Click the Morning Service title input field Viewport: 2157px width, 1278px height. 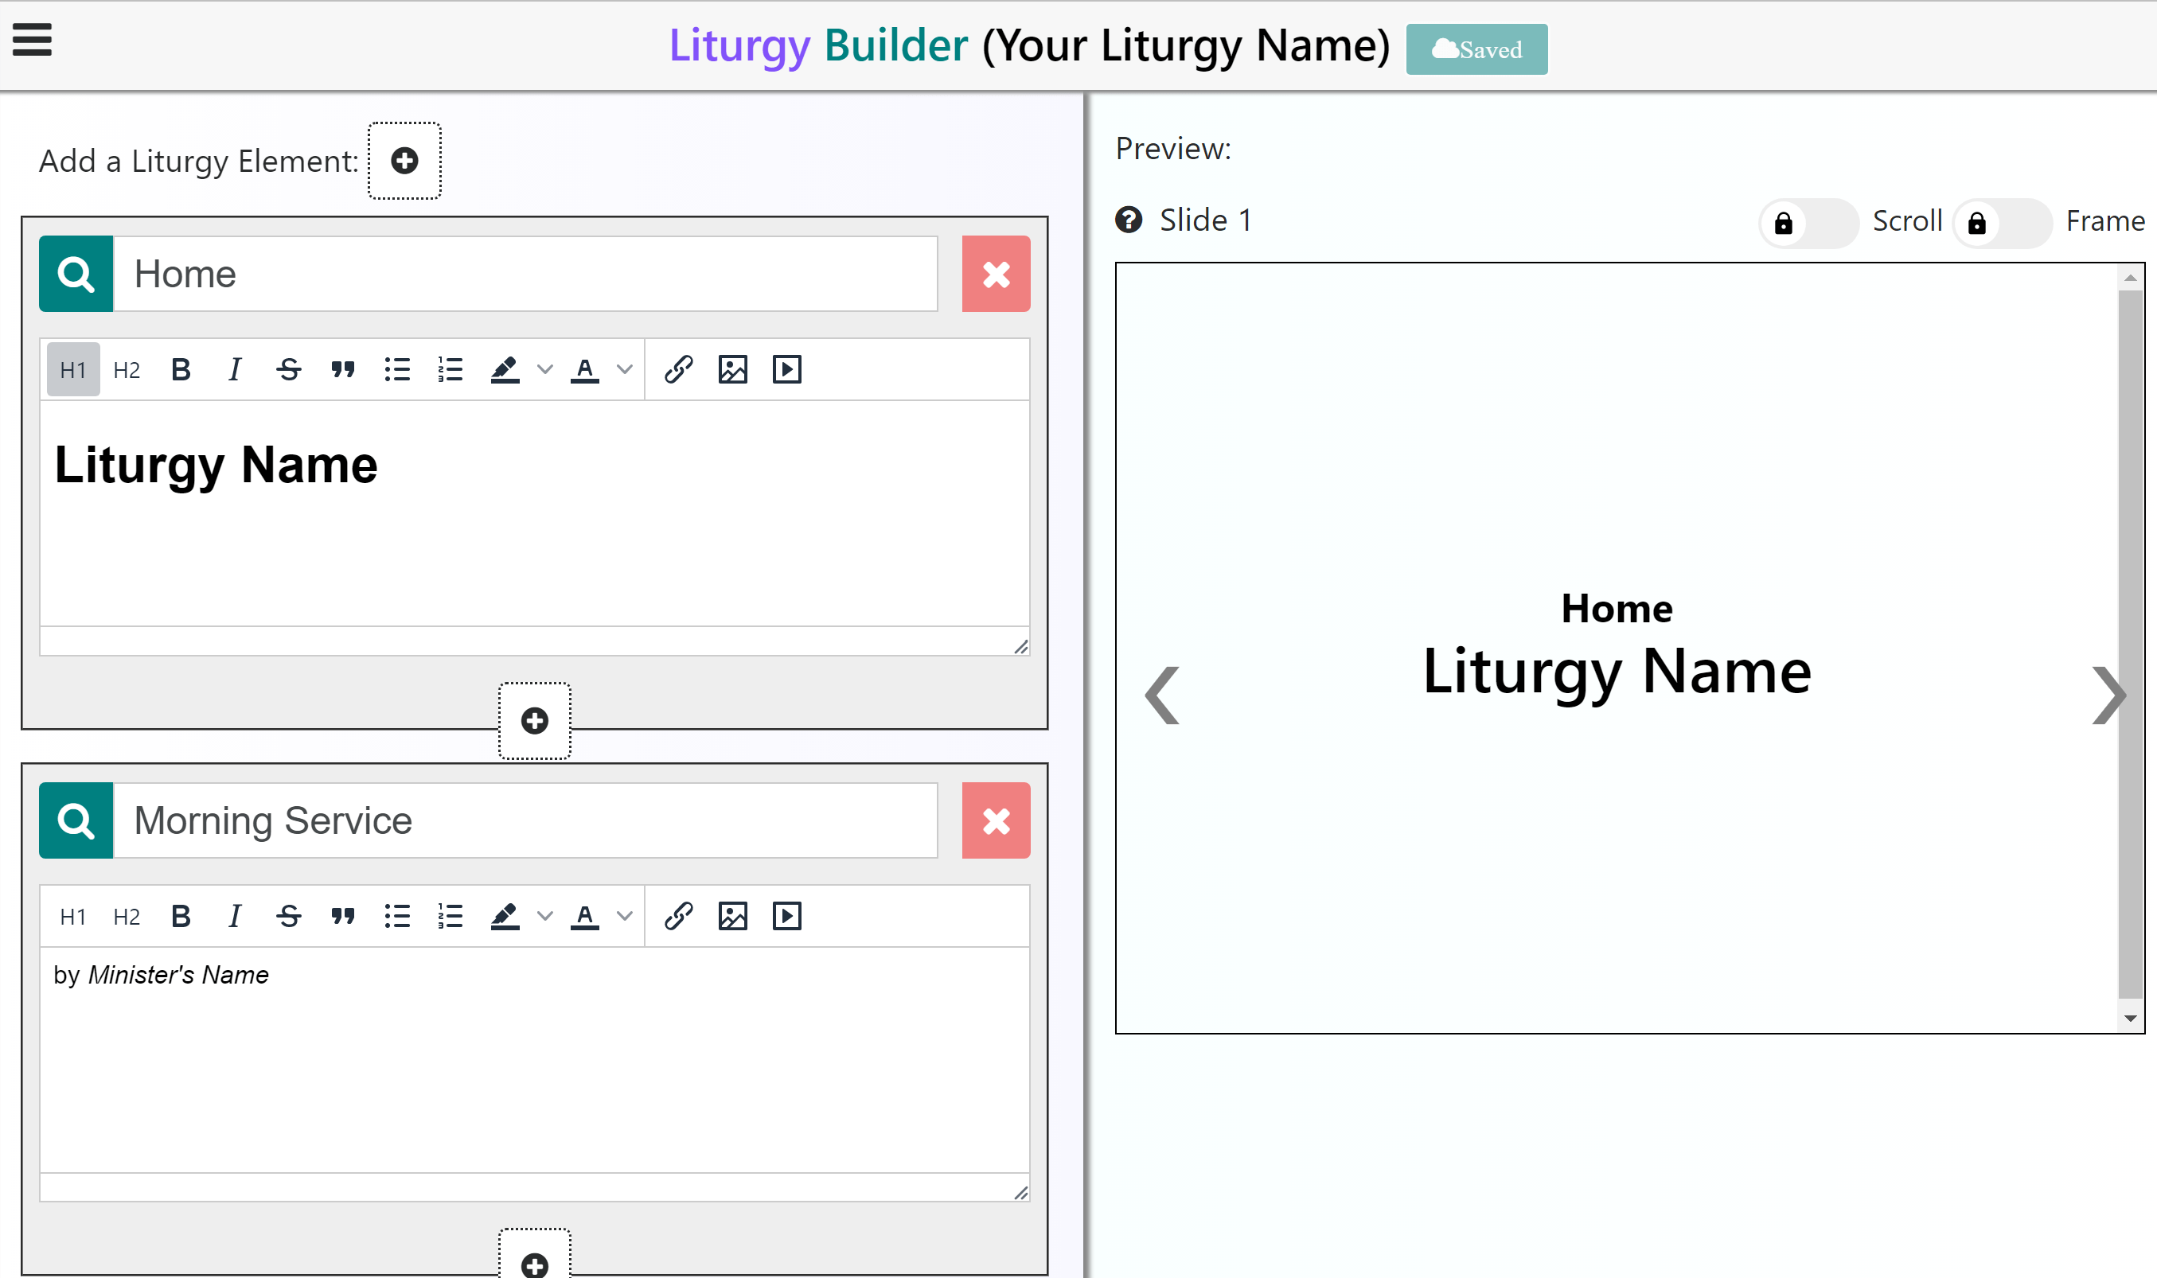pos(525,820)
